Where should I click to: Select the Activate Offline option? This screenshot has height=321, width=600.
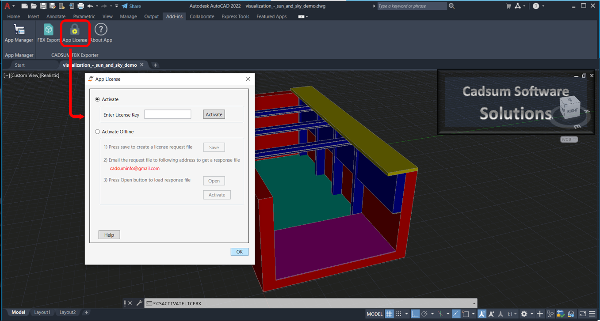tap(97, 132)
